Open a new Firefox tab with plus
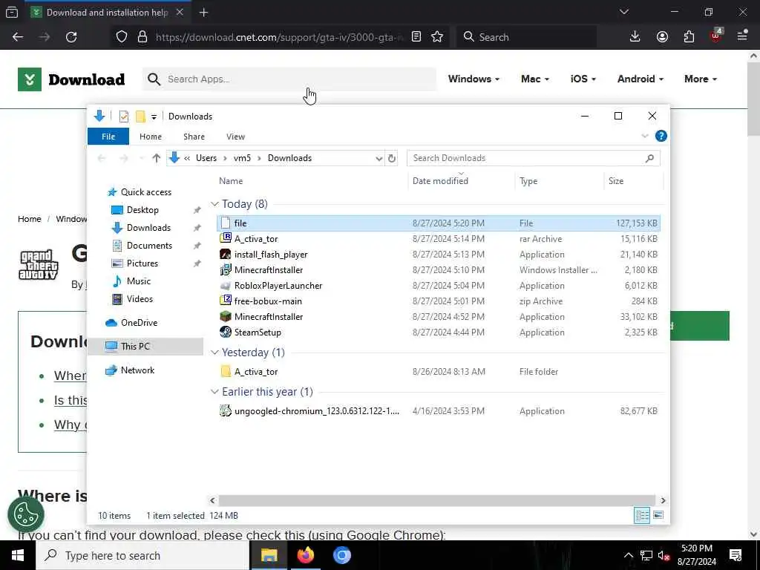Viewport: 760px width, 570px height. pyautogui.click(x=203, y=13)
